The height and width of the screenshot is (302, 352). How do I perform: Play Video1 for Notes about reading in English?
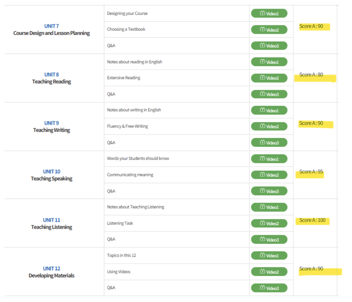[269, 62]
